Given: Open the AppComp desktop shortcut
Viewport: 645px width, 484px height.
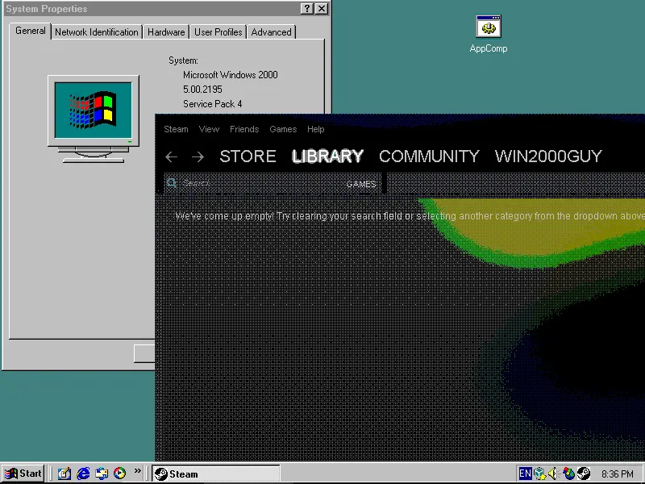Looking at the screenshot, I should click(489, 34).
